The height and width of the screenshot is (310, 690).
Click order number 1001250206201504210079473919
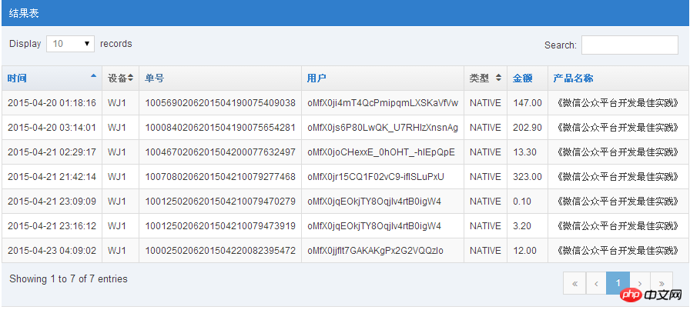pos(220,226)
